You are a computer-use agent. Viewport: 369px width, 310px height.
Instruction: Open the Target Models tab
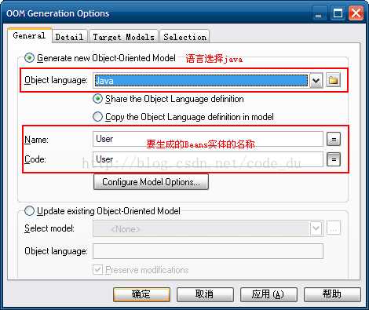[x=124, y=37]
